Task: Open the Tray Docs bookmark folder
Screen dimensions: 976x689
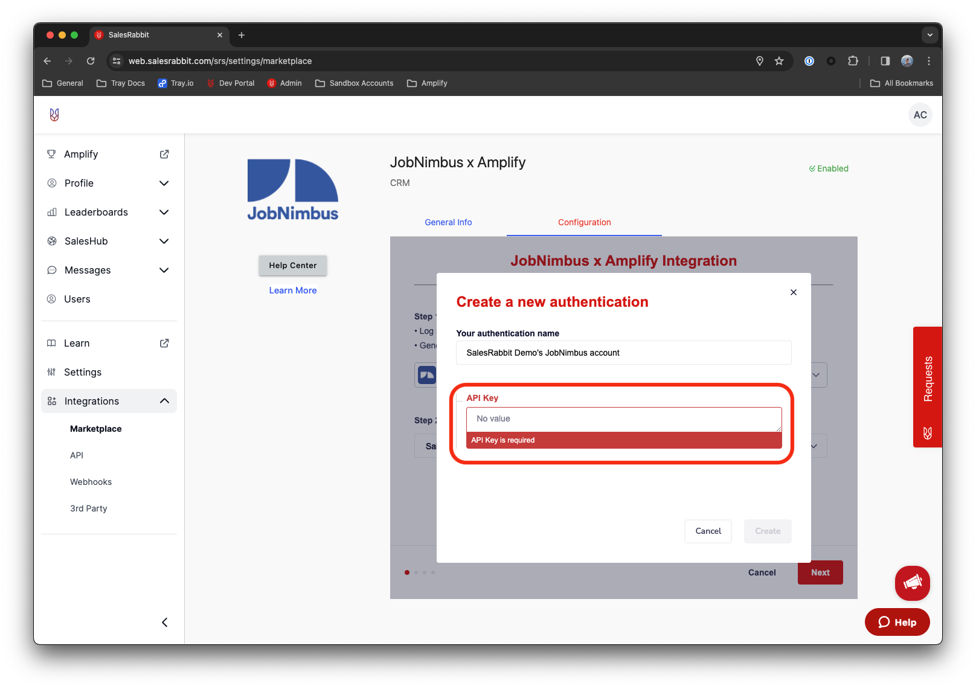Action: [x=121, y=83]
